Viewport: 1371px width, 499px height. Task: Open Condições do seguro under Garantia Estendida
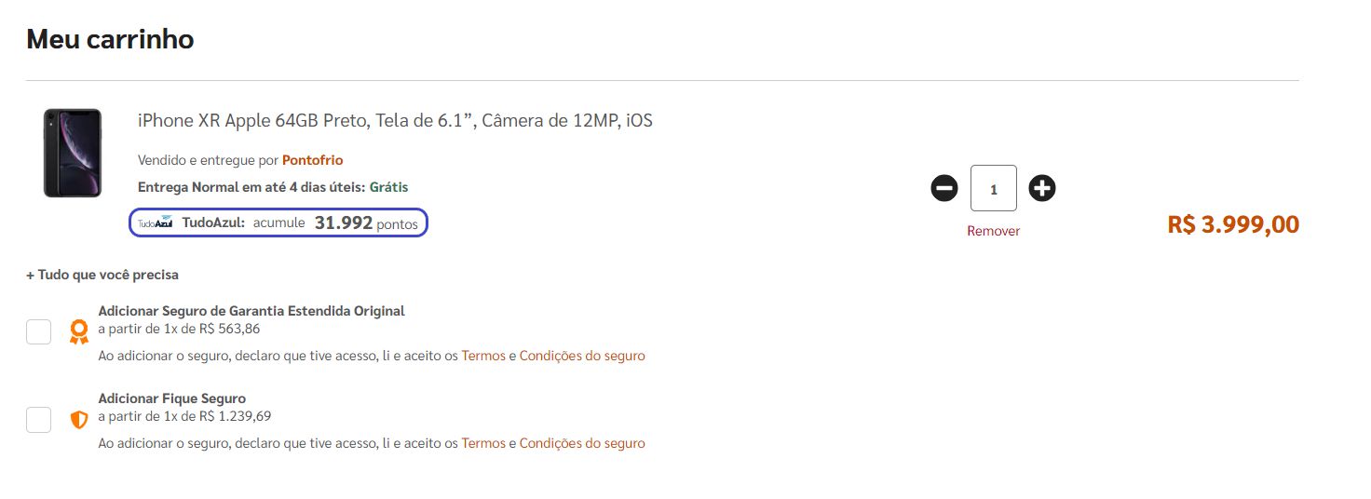click(582, 356)
